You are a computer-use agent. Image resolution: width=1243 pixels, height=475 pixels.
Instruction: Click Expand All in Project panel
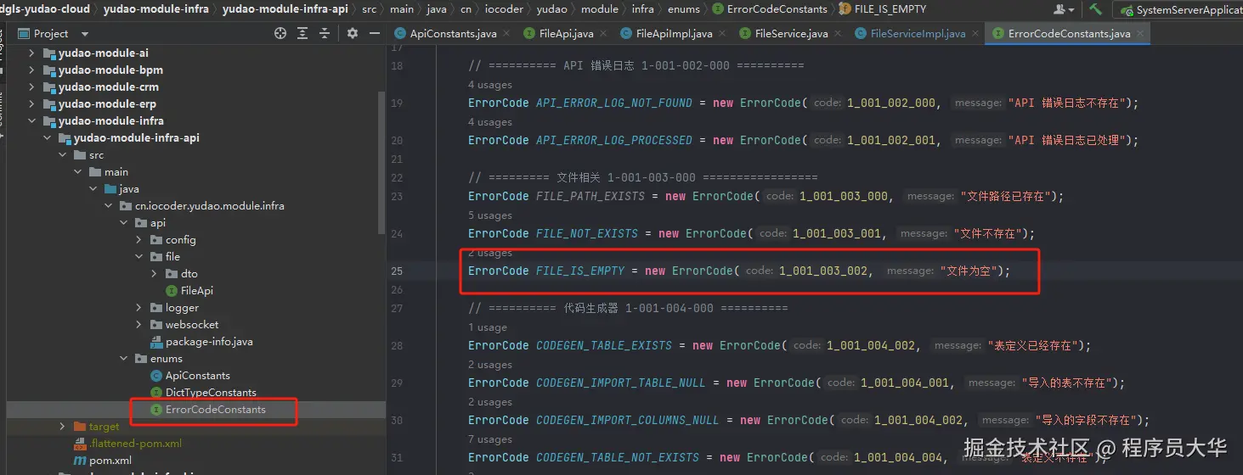pyautogui.click(x=303, y=33)
